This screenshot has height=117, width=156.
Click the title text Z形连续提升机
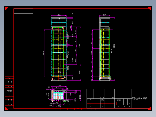[x=140, y=98]
